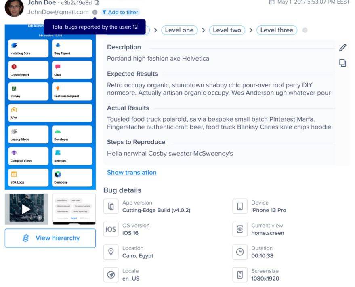
Task: Expand chevron before Level two
Action: coord(204,30)
